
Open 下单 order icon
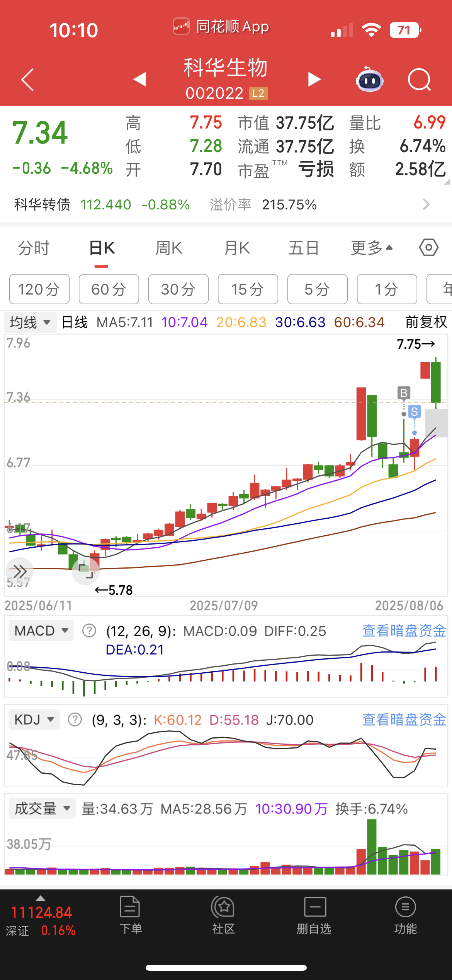130,915
